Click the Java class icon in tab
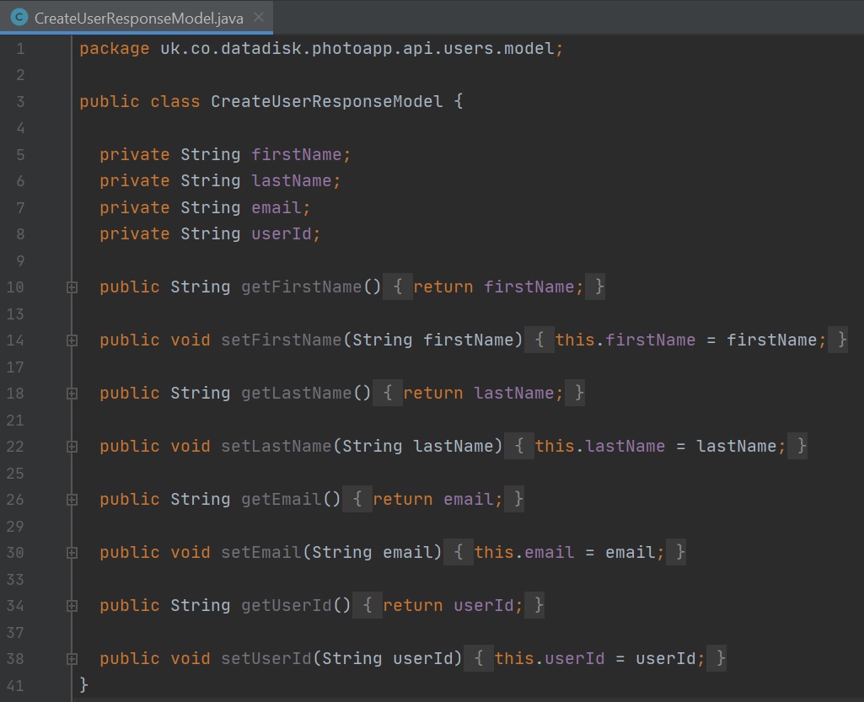This screenshot has height=702, width=864. tap(19, 17)
